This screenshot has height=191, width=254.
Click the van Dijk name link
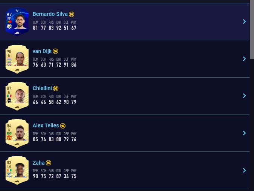42,51
